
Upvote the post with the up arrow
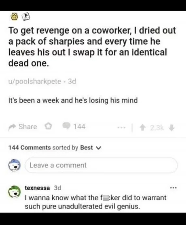pyautogui.click(x=142, y=128)
